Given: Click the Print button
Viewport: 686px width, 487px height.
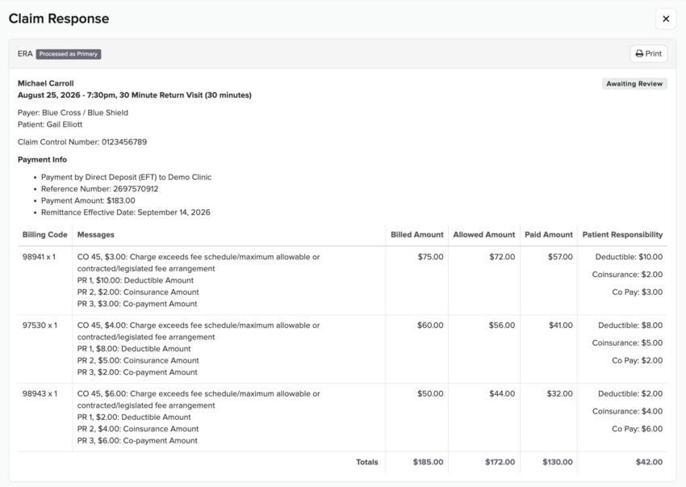Looking at the screenshot, I should coord(649,54).
